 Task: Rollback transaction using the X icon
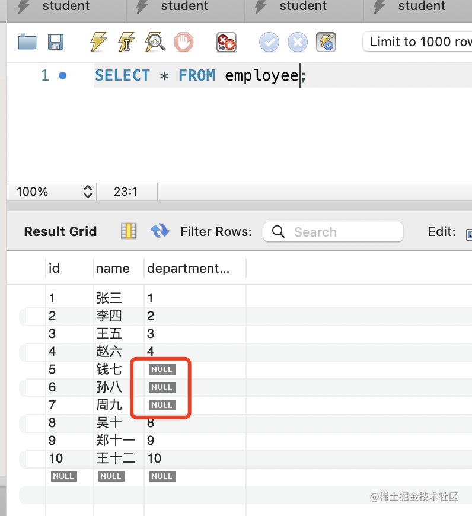click(x=298, y=42)
